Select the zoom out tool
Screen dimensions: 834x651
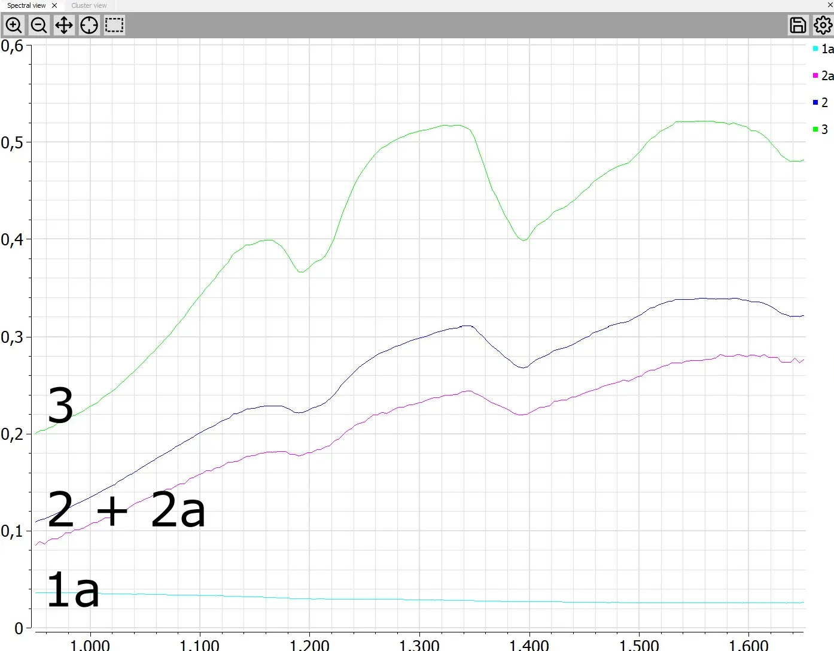coord(39,25)
